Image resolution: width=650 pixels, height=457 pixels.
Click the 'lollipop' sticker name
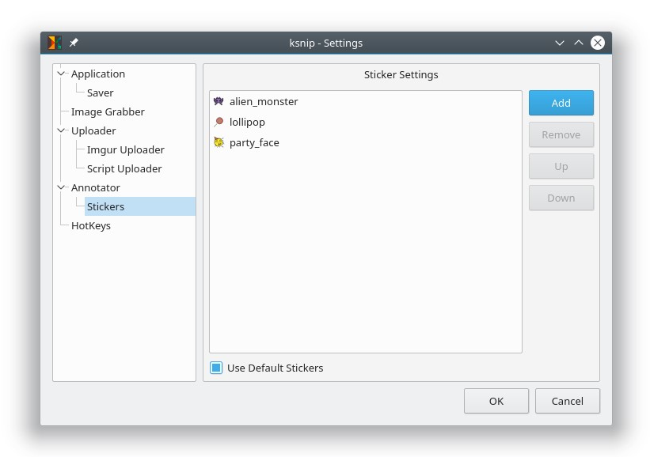point(247,122)
